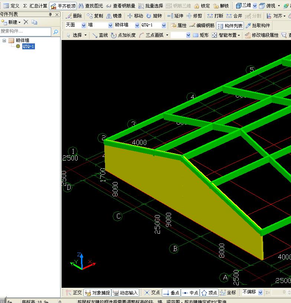291x303 pixels.
Task: Activate the 旋转 (Rotate) tool
Action: tap(154, 16)
